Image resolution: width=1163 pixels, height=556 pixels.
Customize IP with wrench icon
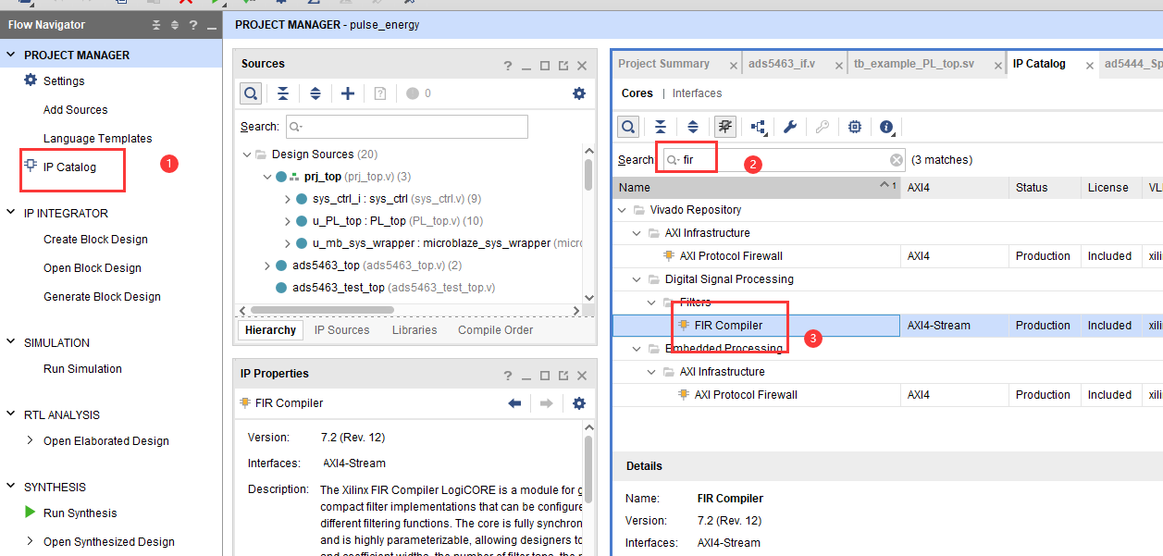(790, 127)
